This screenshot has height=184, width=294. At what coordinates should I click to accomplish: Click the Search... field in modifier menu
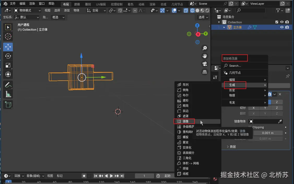click(x=245, y=66)
